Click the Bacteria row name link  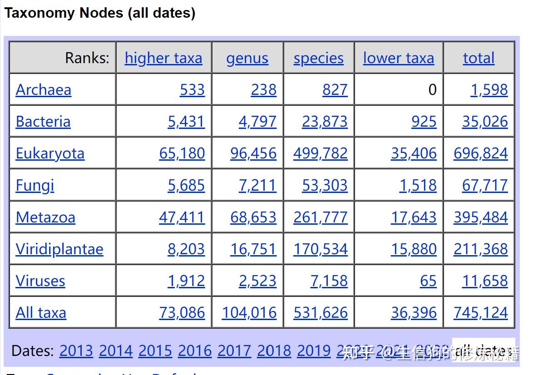[43, 122]
